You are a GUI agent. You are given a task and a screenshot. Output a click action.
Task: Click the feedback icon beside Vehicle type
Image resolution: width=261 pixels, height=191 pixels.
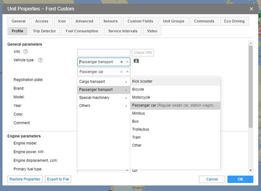pyautogui.click(x=136, y=61)
